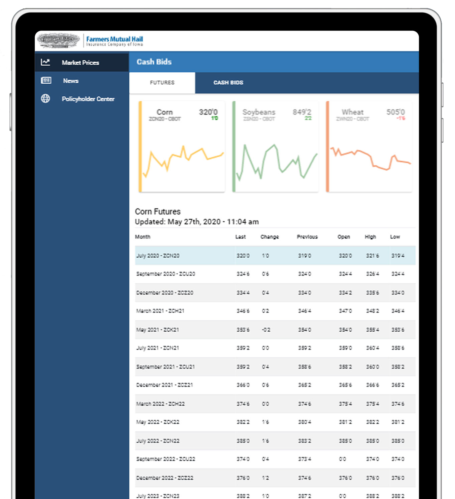Select the July 2023 - ZCN23 row
Screen dimensions: 455x499
coord(275,493)
